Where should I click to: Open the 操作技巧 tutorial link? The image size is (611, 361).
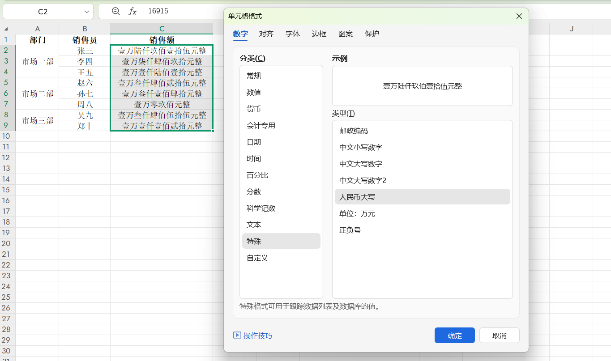253,335
